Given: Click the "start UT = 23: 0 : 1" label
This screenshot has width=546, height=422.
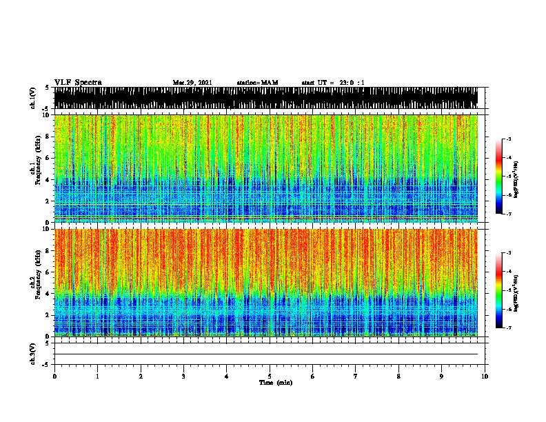Looking at the screenshot, I should point(333,83).
